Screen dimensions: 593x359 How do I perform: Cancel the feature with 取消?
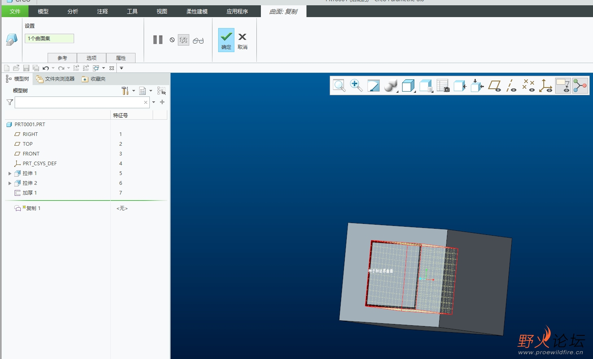[243, 41]
